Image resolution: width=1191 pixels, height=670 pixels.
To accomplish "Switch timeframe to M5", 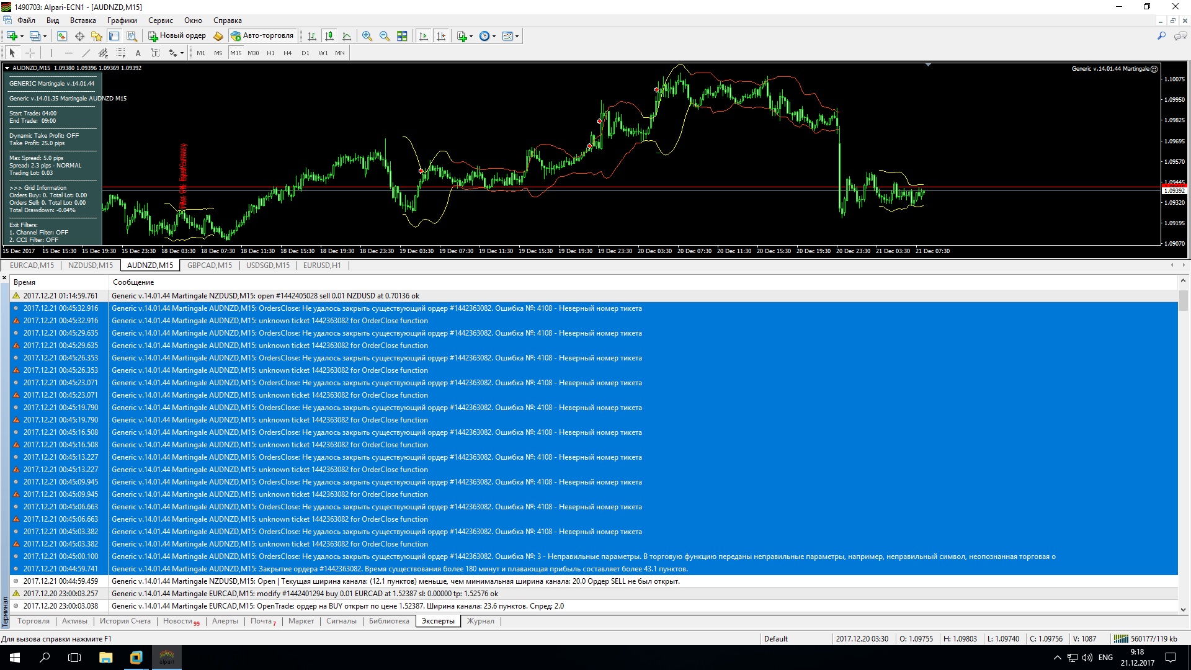I will click(218, 53).
